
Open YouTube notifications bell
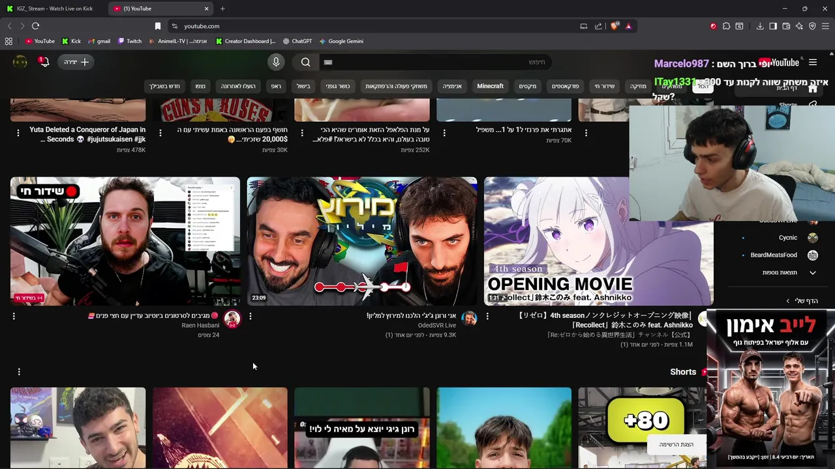click(x=44, y=62)
